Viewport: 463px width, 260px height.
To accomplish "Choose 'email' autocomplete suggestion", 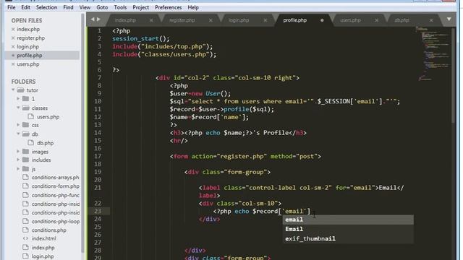I will 348,220.
